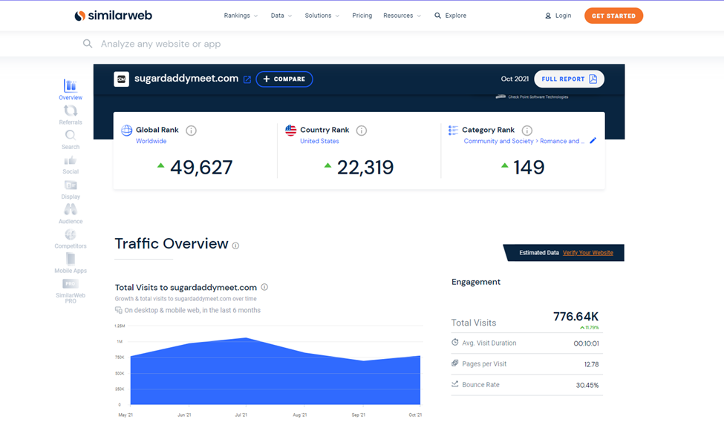Open the Referrals sidebar icon
Screen dimensions: 724x425
click(71, 111)
